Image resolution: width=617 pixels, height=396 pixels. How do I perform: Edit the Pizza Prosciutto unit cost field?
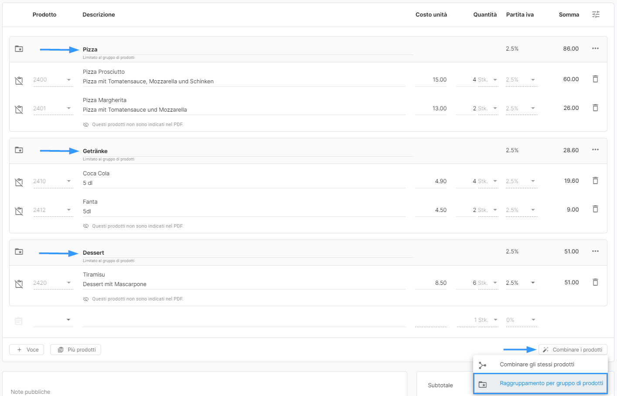coord(431,80)
